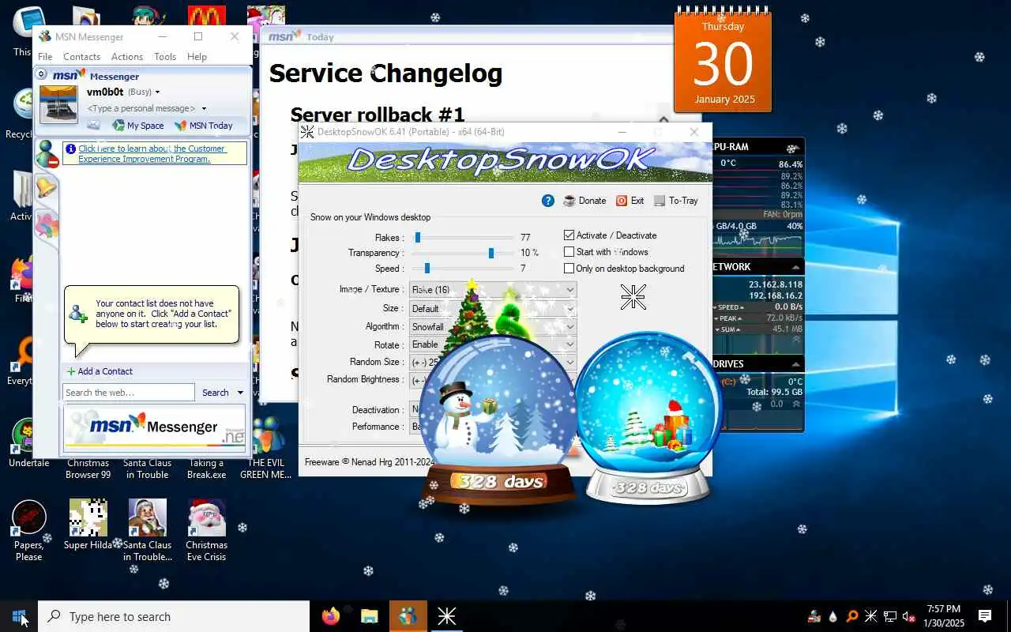Enable Only on desktop background checkbox
This screenshot has height=632, width=1011.
click(569, 269)
